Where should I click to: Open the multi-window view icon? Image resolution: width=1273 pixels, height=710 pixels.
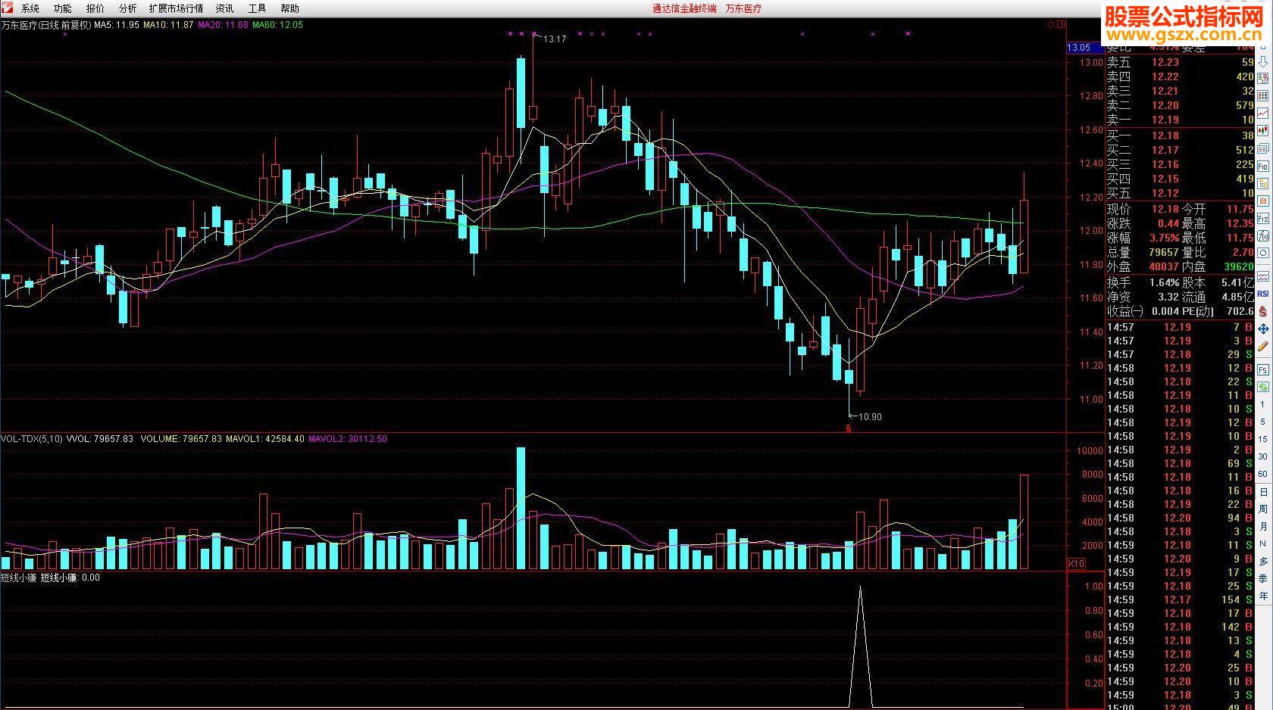(x=1263, y=148)
